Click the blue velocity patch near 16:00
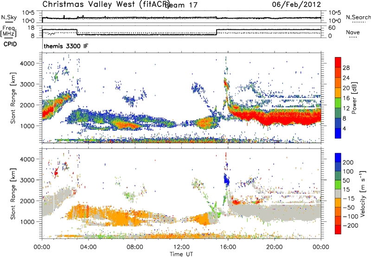The height and width of the screenshot is (257, 371). click(x=226, y=180)
